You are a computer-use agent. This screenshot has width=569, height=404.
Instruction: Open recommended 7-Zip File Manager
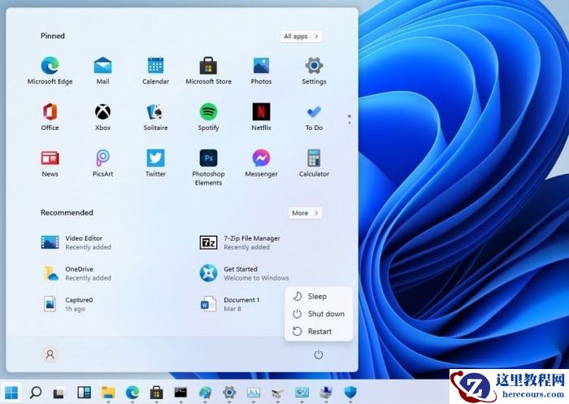(x=241, y=242)
